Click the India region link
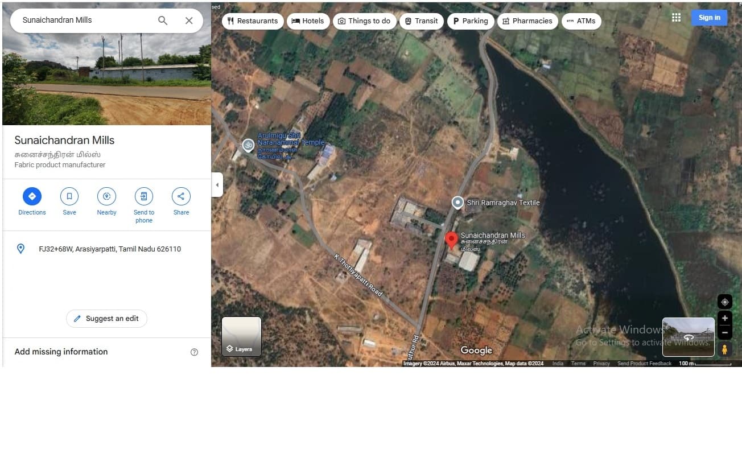This screenshot has width=742, height=470. click(558, 364)
